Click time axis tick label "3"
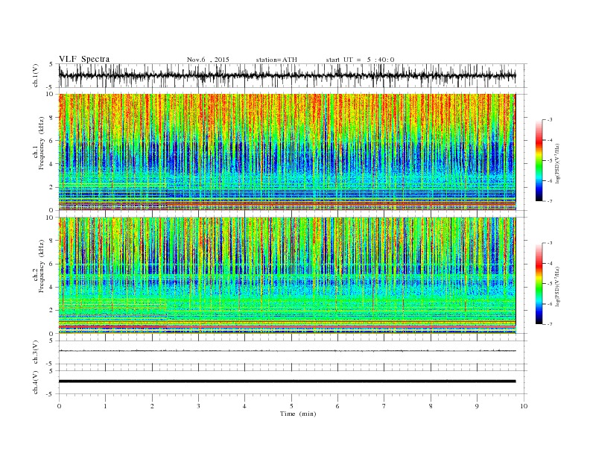The image size is (590, 456). (x=198, y=406)
